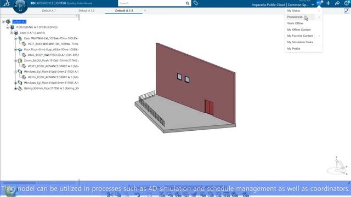This screenshot has height=197, width=351.
Task: Click in the Search input field
Action: pos(152,3)
